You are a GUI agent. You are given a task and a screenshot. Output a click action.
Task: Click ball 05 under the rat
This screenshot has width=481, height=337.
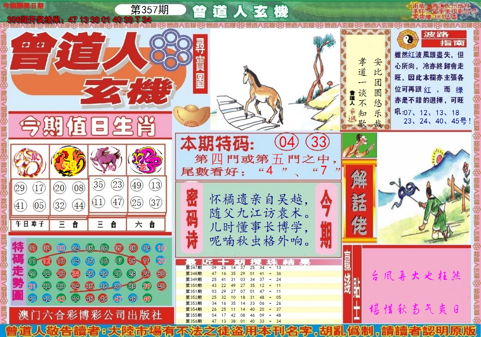[x=39, y=205]
